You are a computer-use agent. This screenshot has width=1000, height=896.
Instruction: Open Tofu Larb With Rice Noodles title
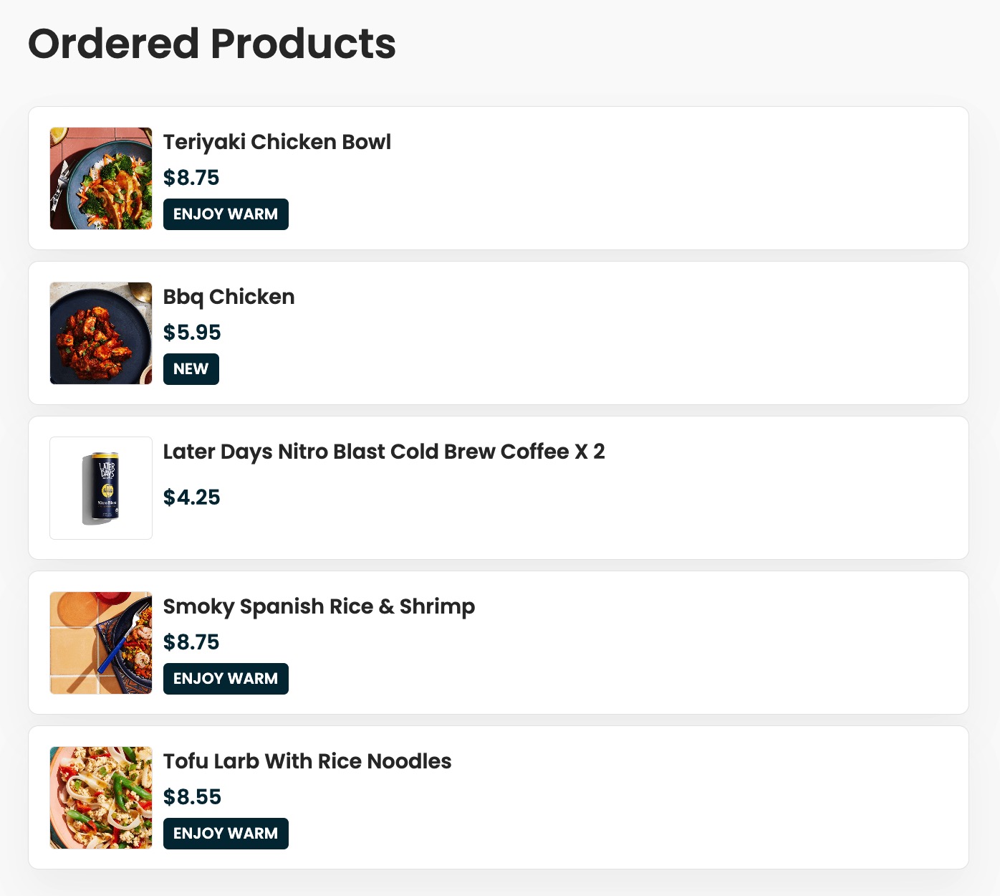click(x=307, y=761)
